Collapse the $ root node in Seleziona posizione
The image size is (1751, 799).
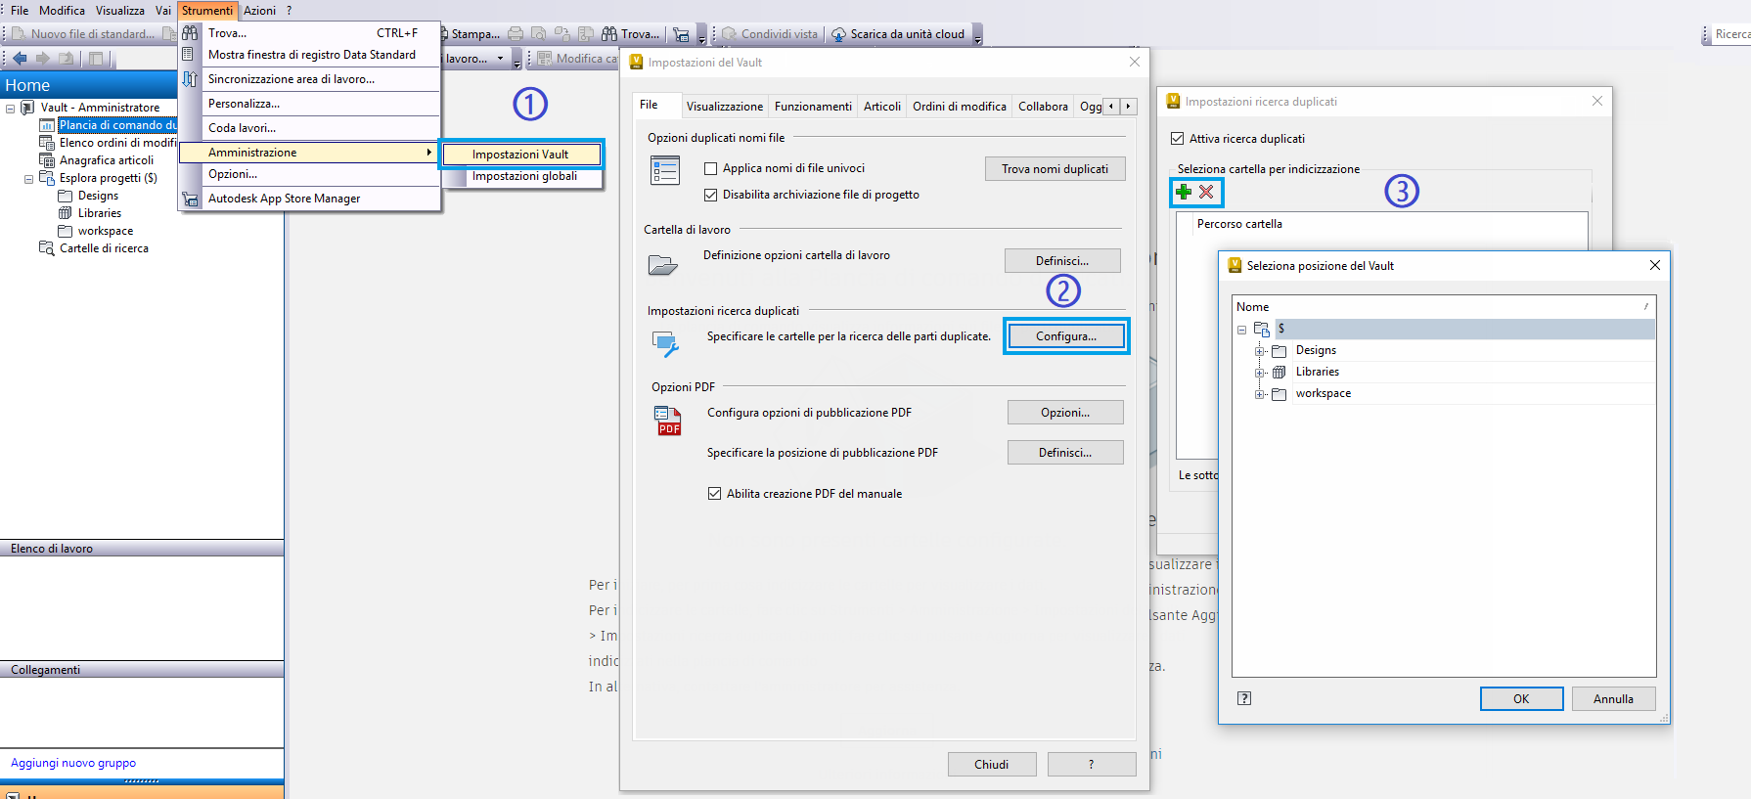[1242, 330]
